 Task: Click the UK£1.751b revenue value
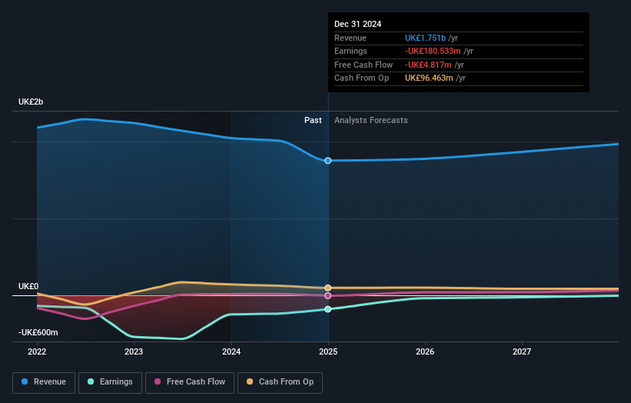[425, 38]
